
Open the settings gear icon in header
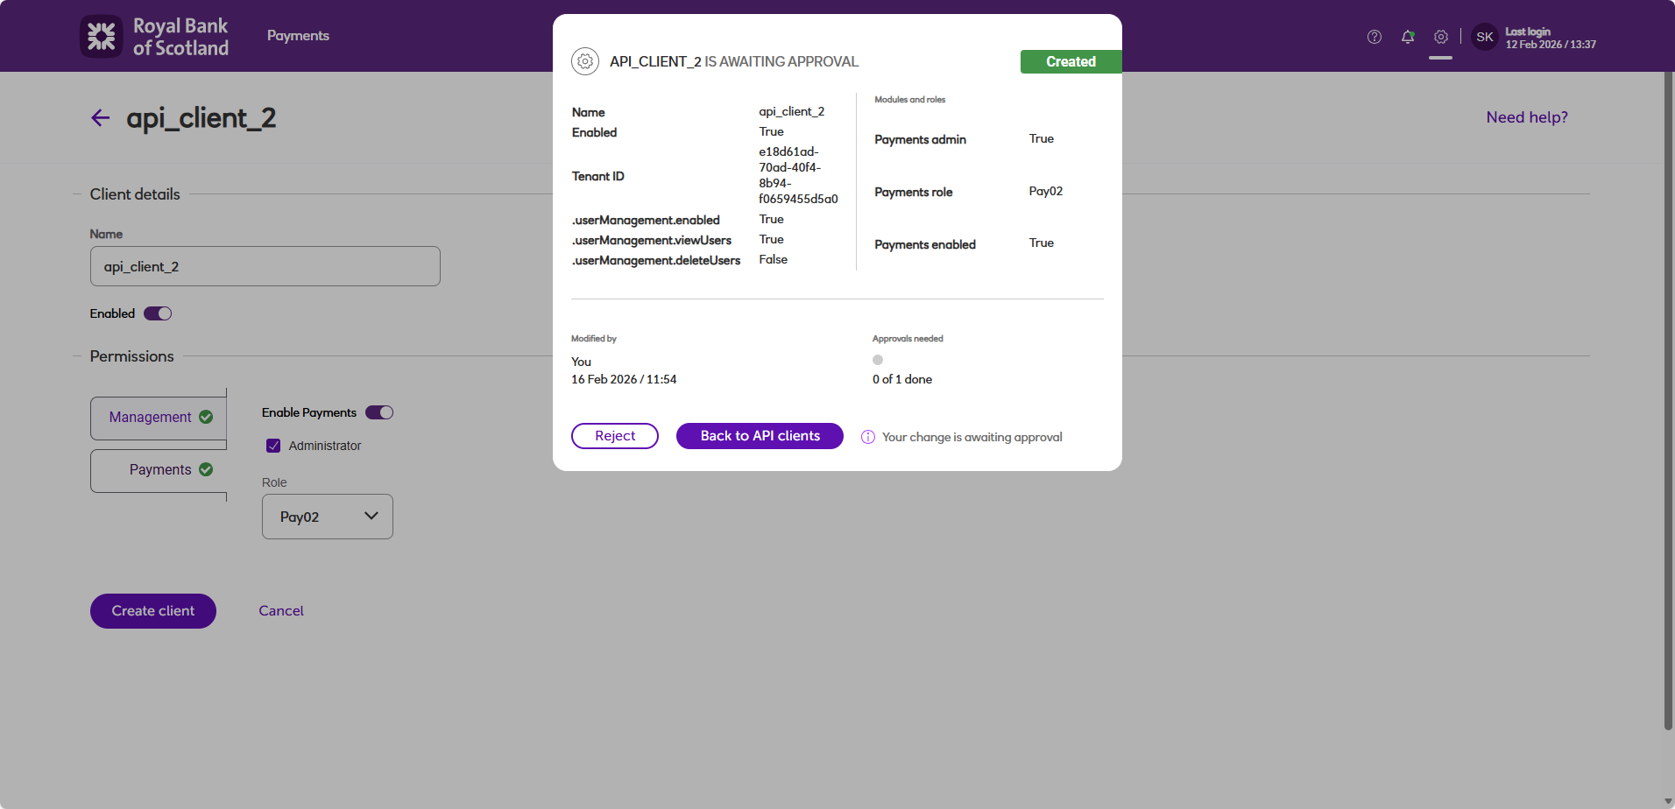[1441, 37]
